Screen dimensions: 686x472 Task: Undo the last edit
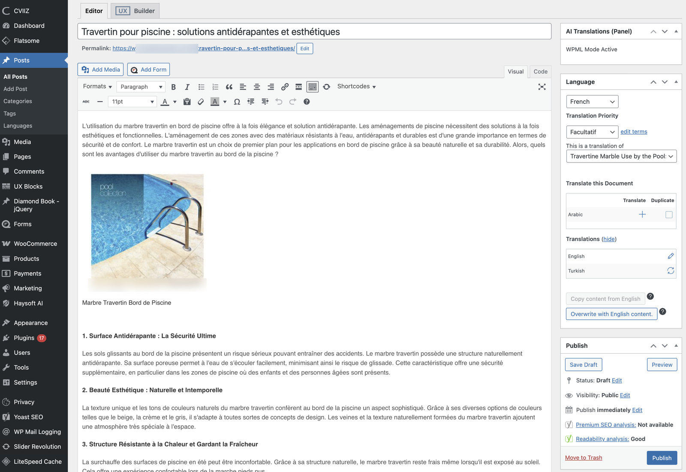click(x=279, y=102)
